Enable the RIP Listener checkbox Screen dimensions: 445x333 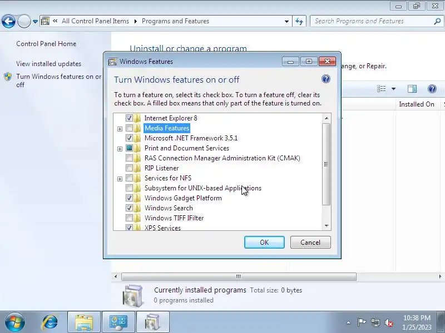tap(129, 168)
